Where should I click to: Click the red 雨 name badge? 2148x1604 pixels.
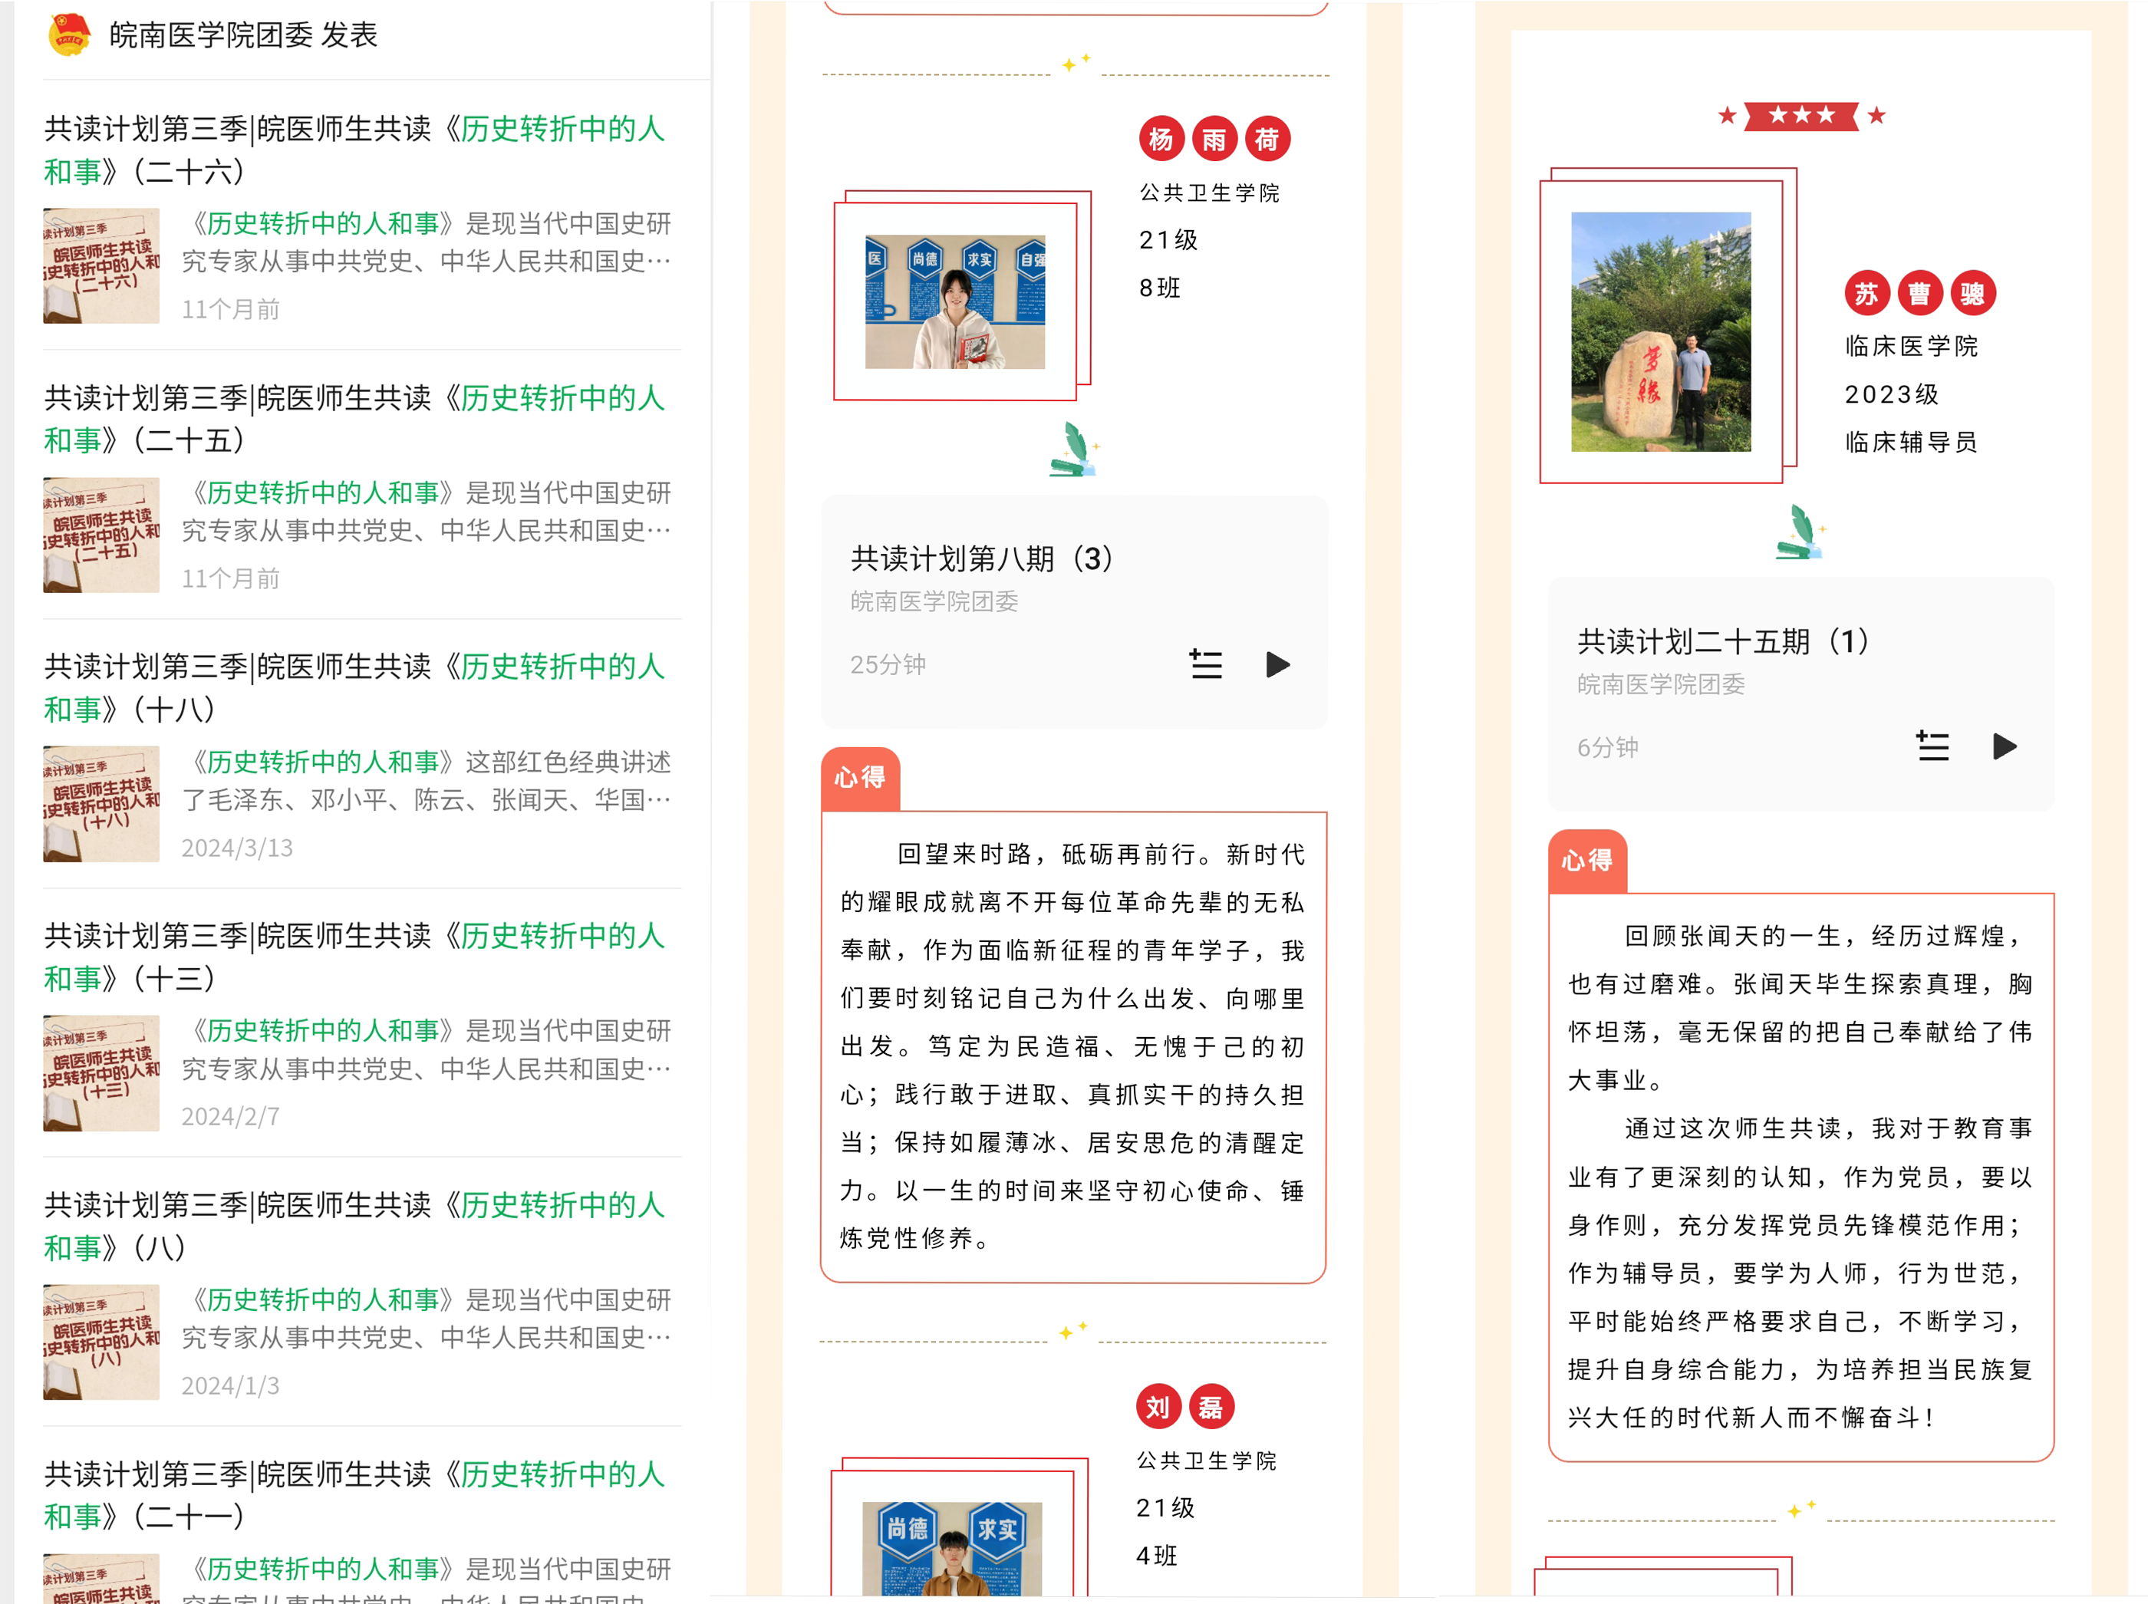tap(1214, 140)
